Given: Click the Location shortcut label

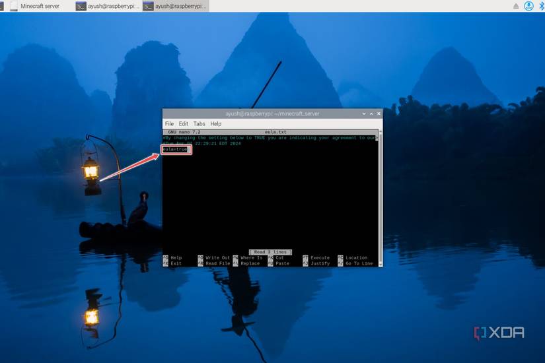Looking at the screenshot, I should click(356, 258).
